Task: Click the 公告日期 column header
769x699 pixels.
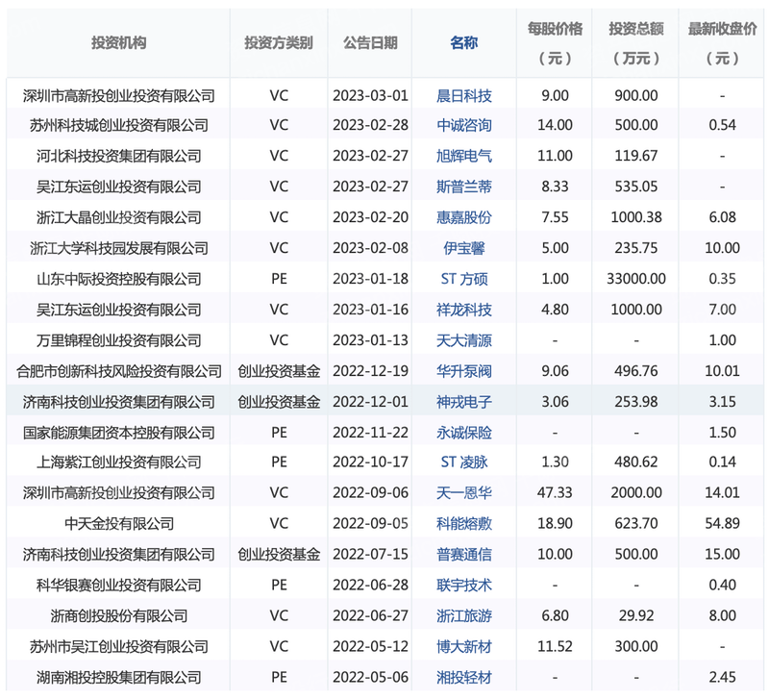Action: [370, 43]
